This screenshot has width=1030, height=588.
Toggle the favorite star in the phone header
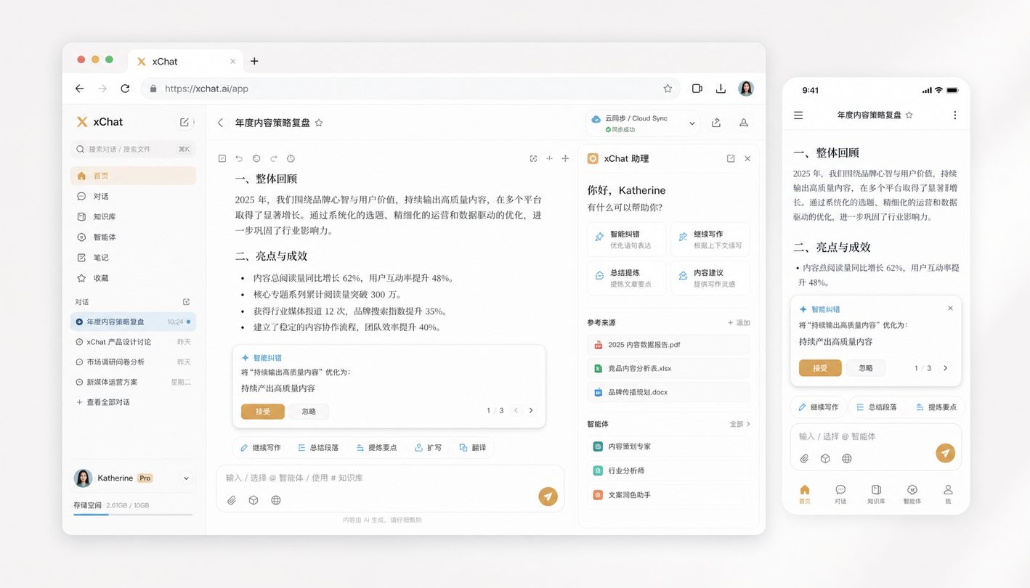(x=909, y=115)
